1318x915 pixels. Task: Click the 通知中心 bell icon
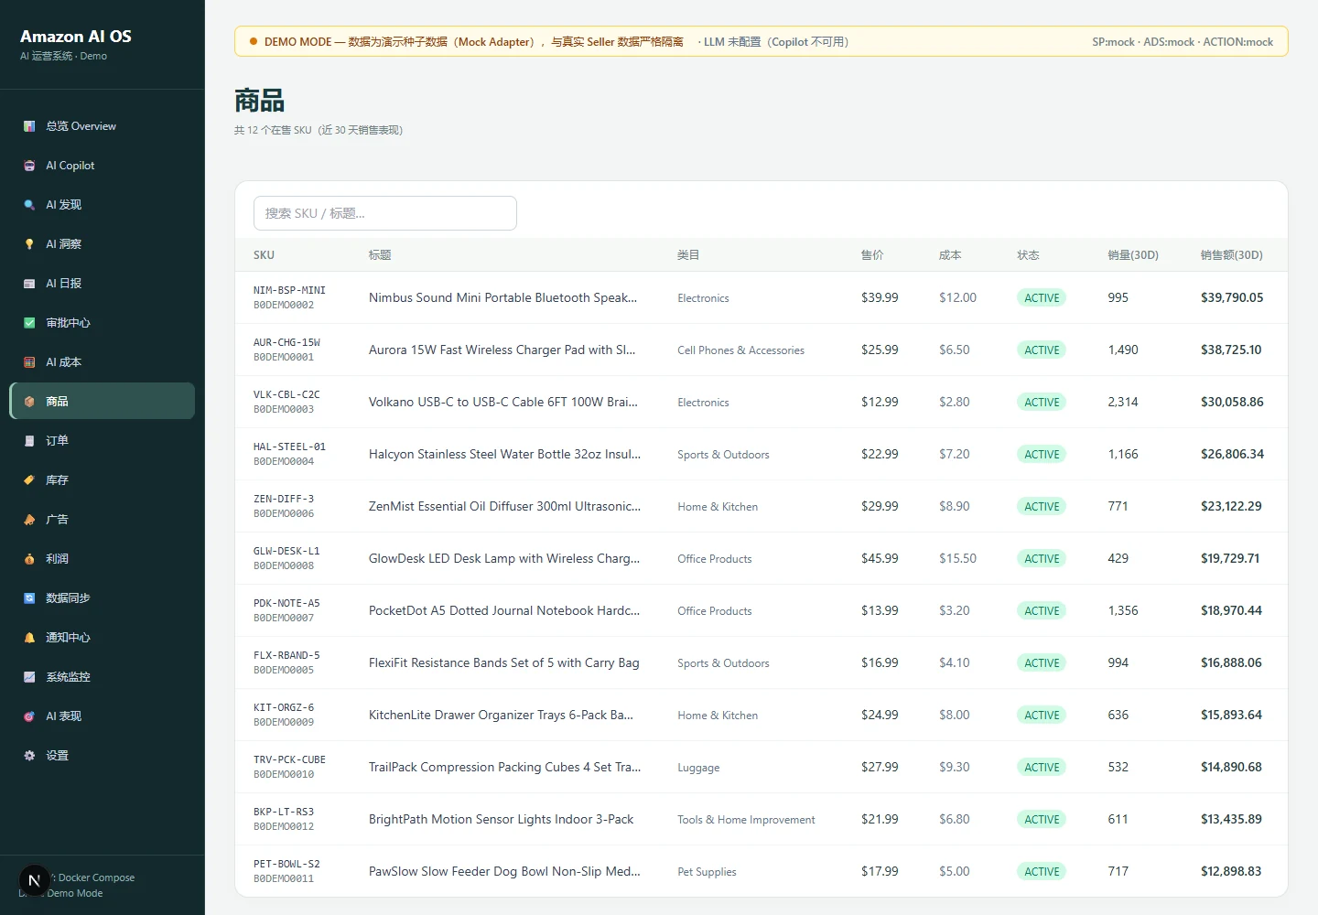[29, 638]
